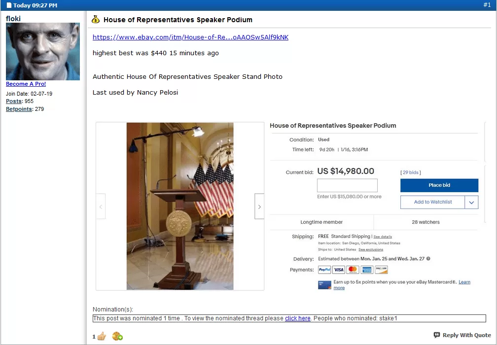The height and width of the screenshot is (345, 497).
Task: Click the post document icon beside date
Action: (x=9, y=5)
